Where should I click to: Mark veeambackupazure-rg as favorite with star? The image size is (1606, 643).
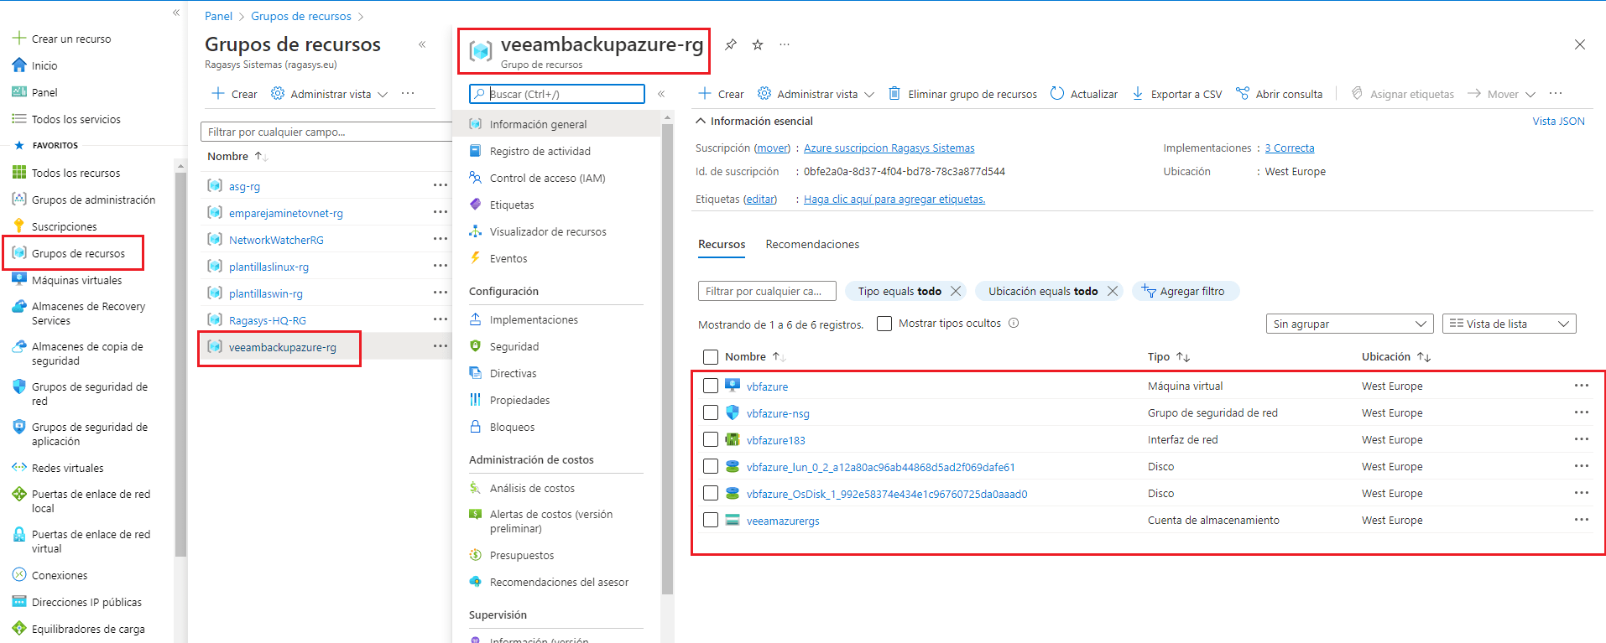click(758, 44)
